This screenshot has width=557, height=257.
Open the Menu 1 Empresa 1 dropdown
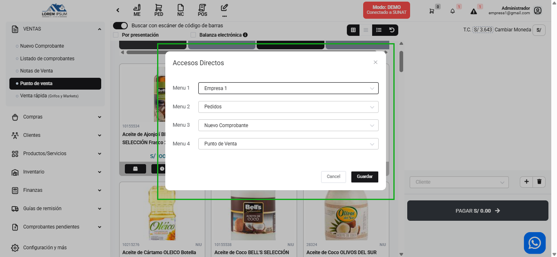pyautogui.click(x=288, y=88)
